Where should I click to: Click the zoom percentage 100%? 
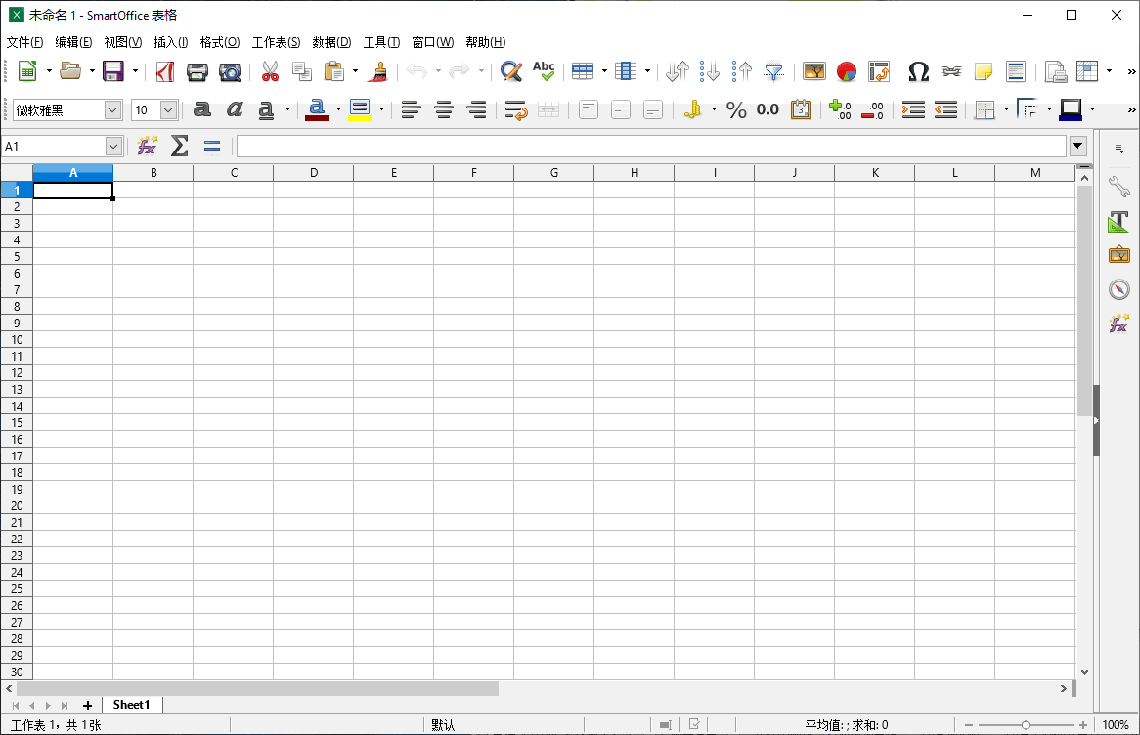coord(1116,725)
